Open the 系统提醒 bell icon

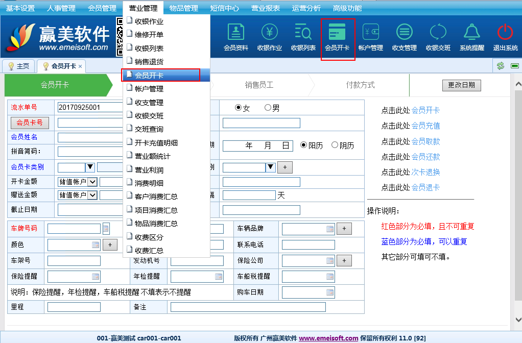(x=471, y=37)
